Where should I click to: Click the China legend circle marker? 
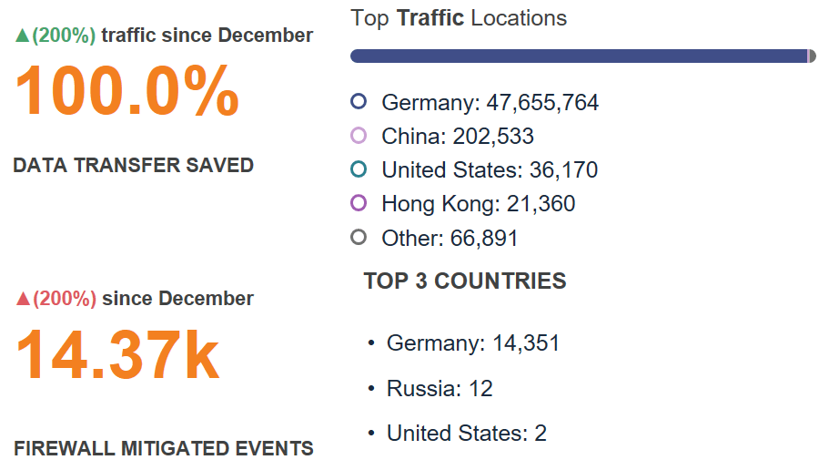click(x=359, y=136)
